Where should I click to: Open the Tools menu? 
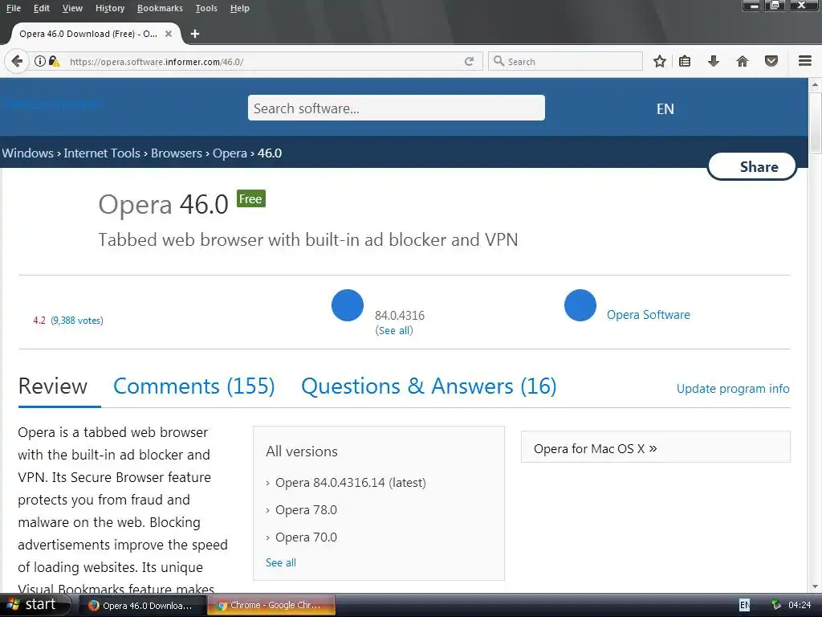(206, 8)
